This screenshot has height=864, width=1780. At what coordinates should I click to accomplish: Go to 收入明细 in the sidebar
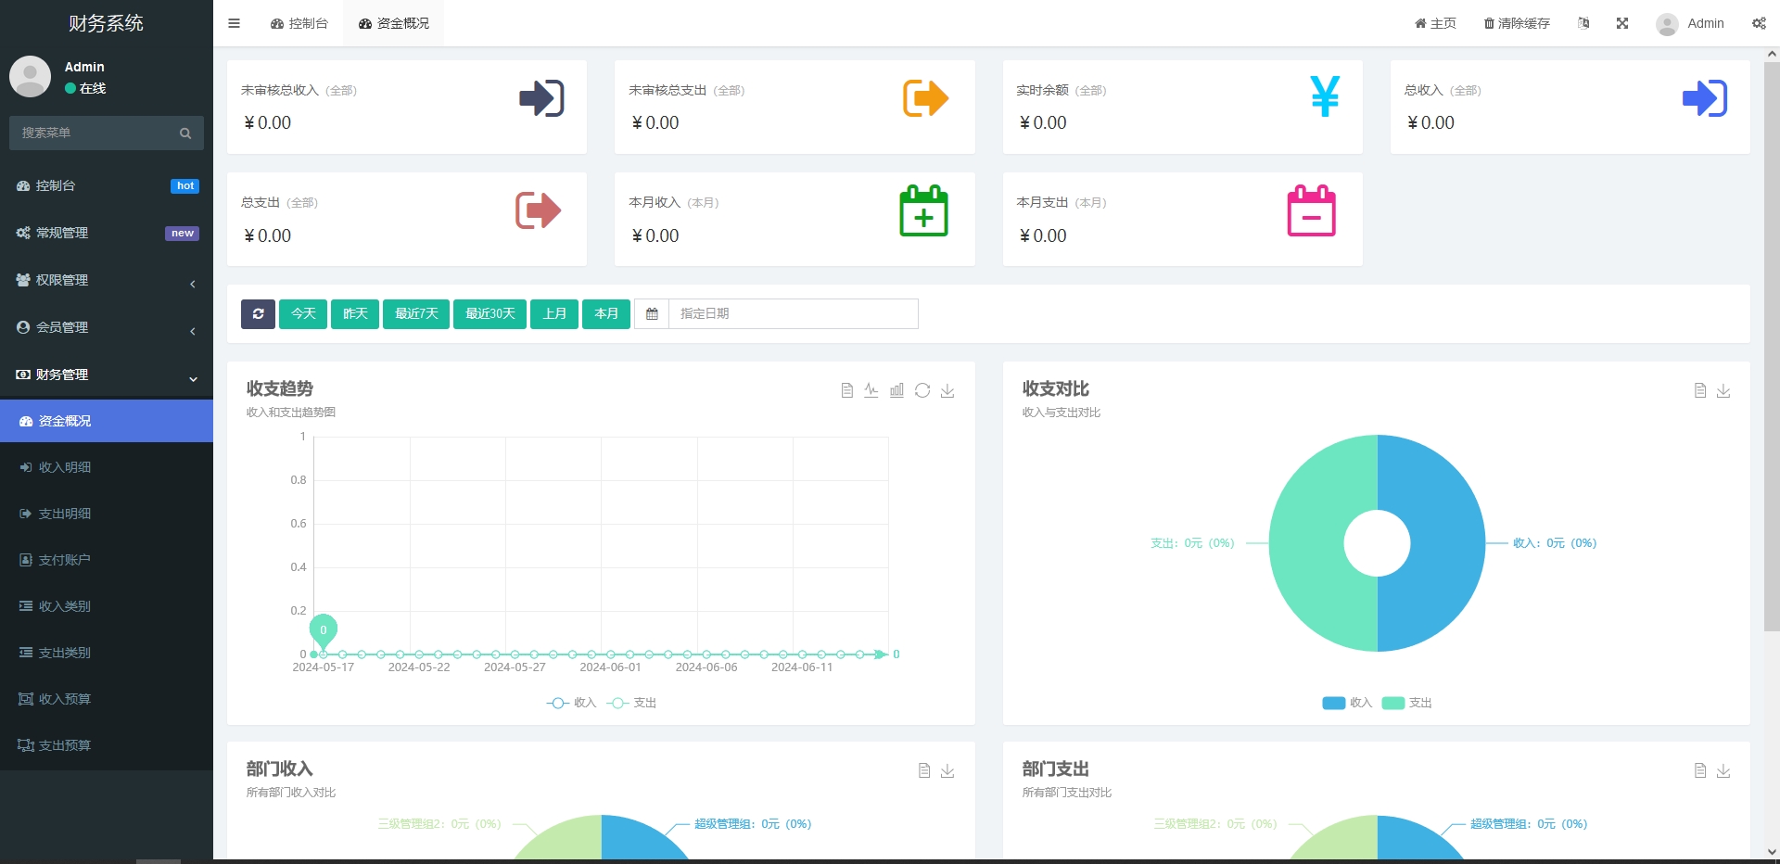tap(107, 467)
